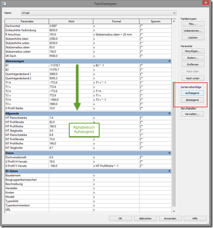The height and width of the screenshot is (228, 213).
Task: Click the app icon in title bar
Action: [4, 3]
